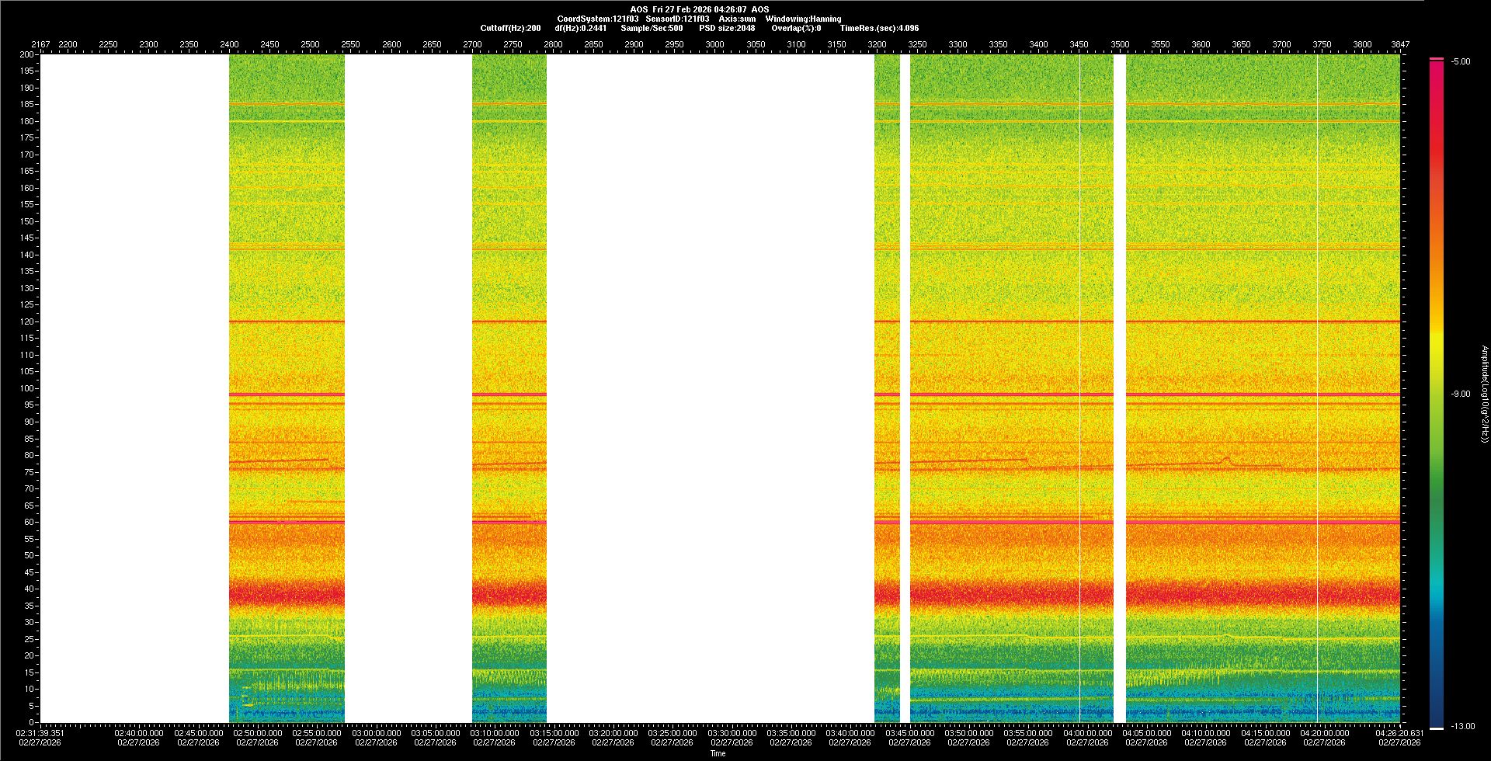Click the 03:00:00.000 time axis label
The image size is (1491, 761).
click(x=376, y=733)
